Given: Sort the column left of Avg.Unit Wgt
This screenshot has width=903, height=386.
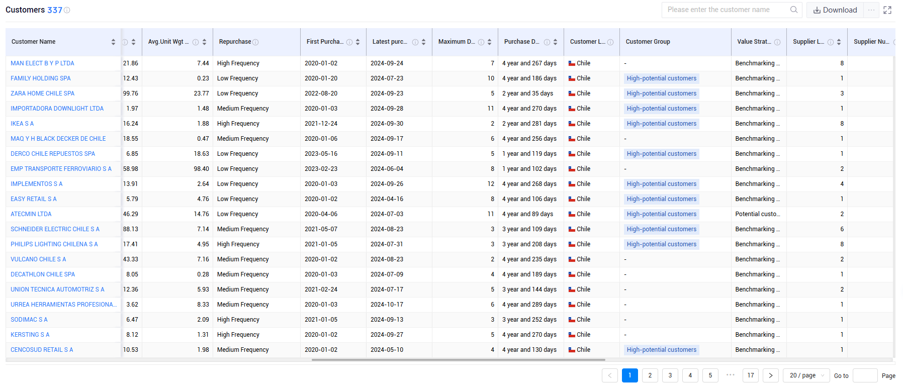Looking at the screenshot, I should click(x=133, y=42).
